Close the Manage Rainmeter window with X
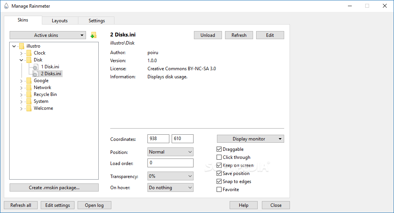394x213 pixels. point(385,6)
